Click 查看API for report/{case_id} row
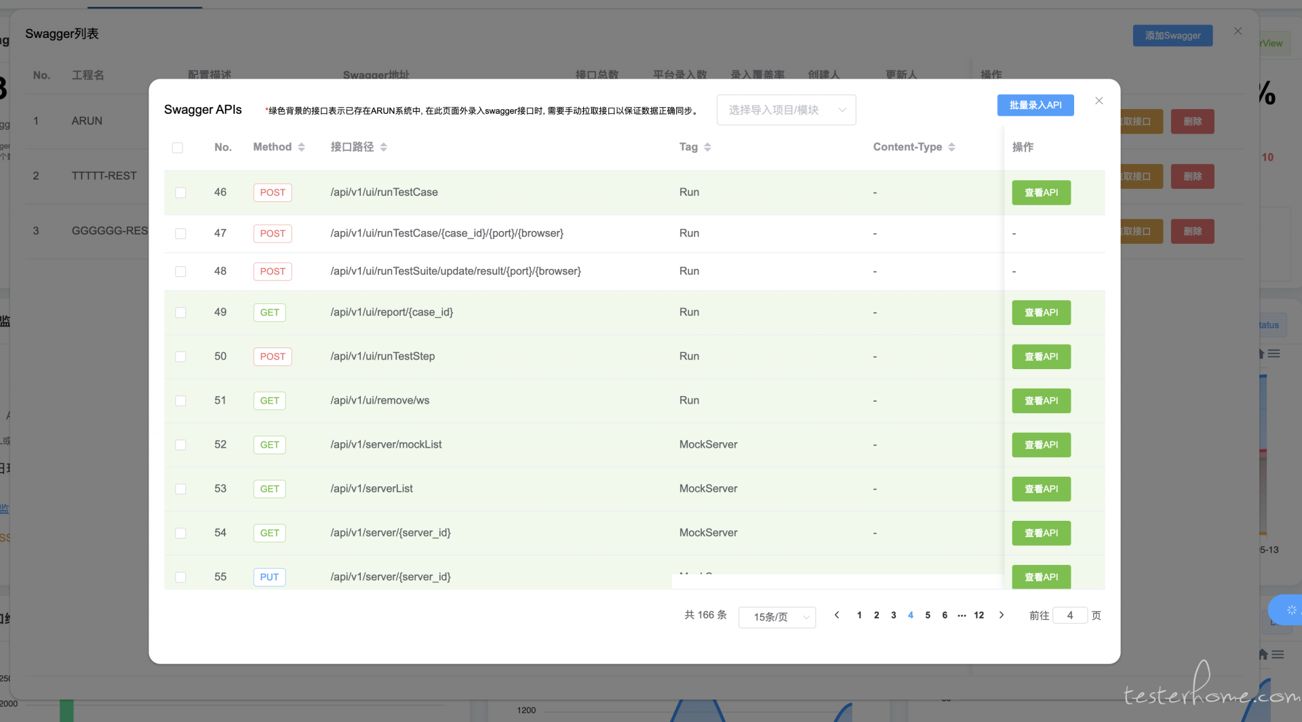This screenshot has width=1302, height=722. click(1041, 312)
